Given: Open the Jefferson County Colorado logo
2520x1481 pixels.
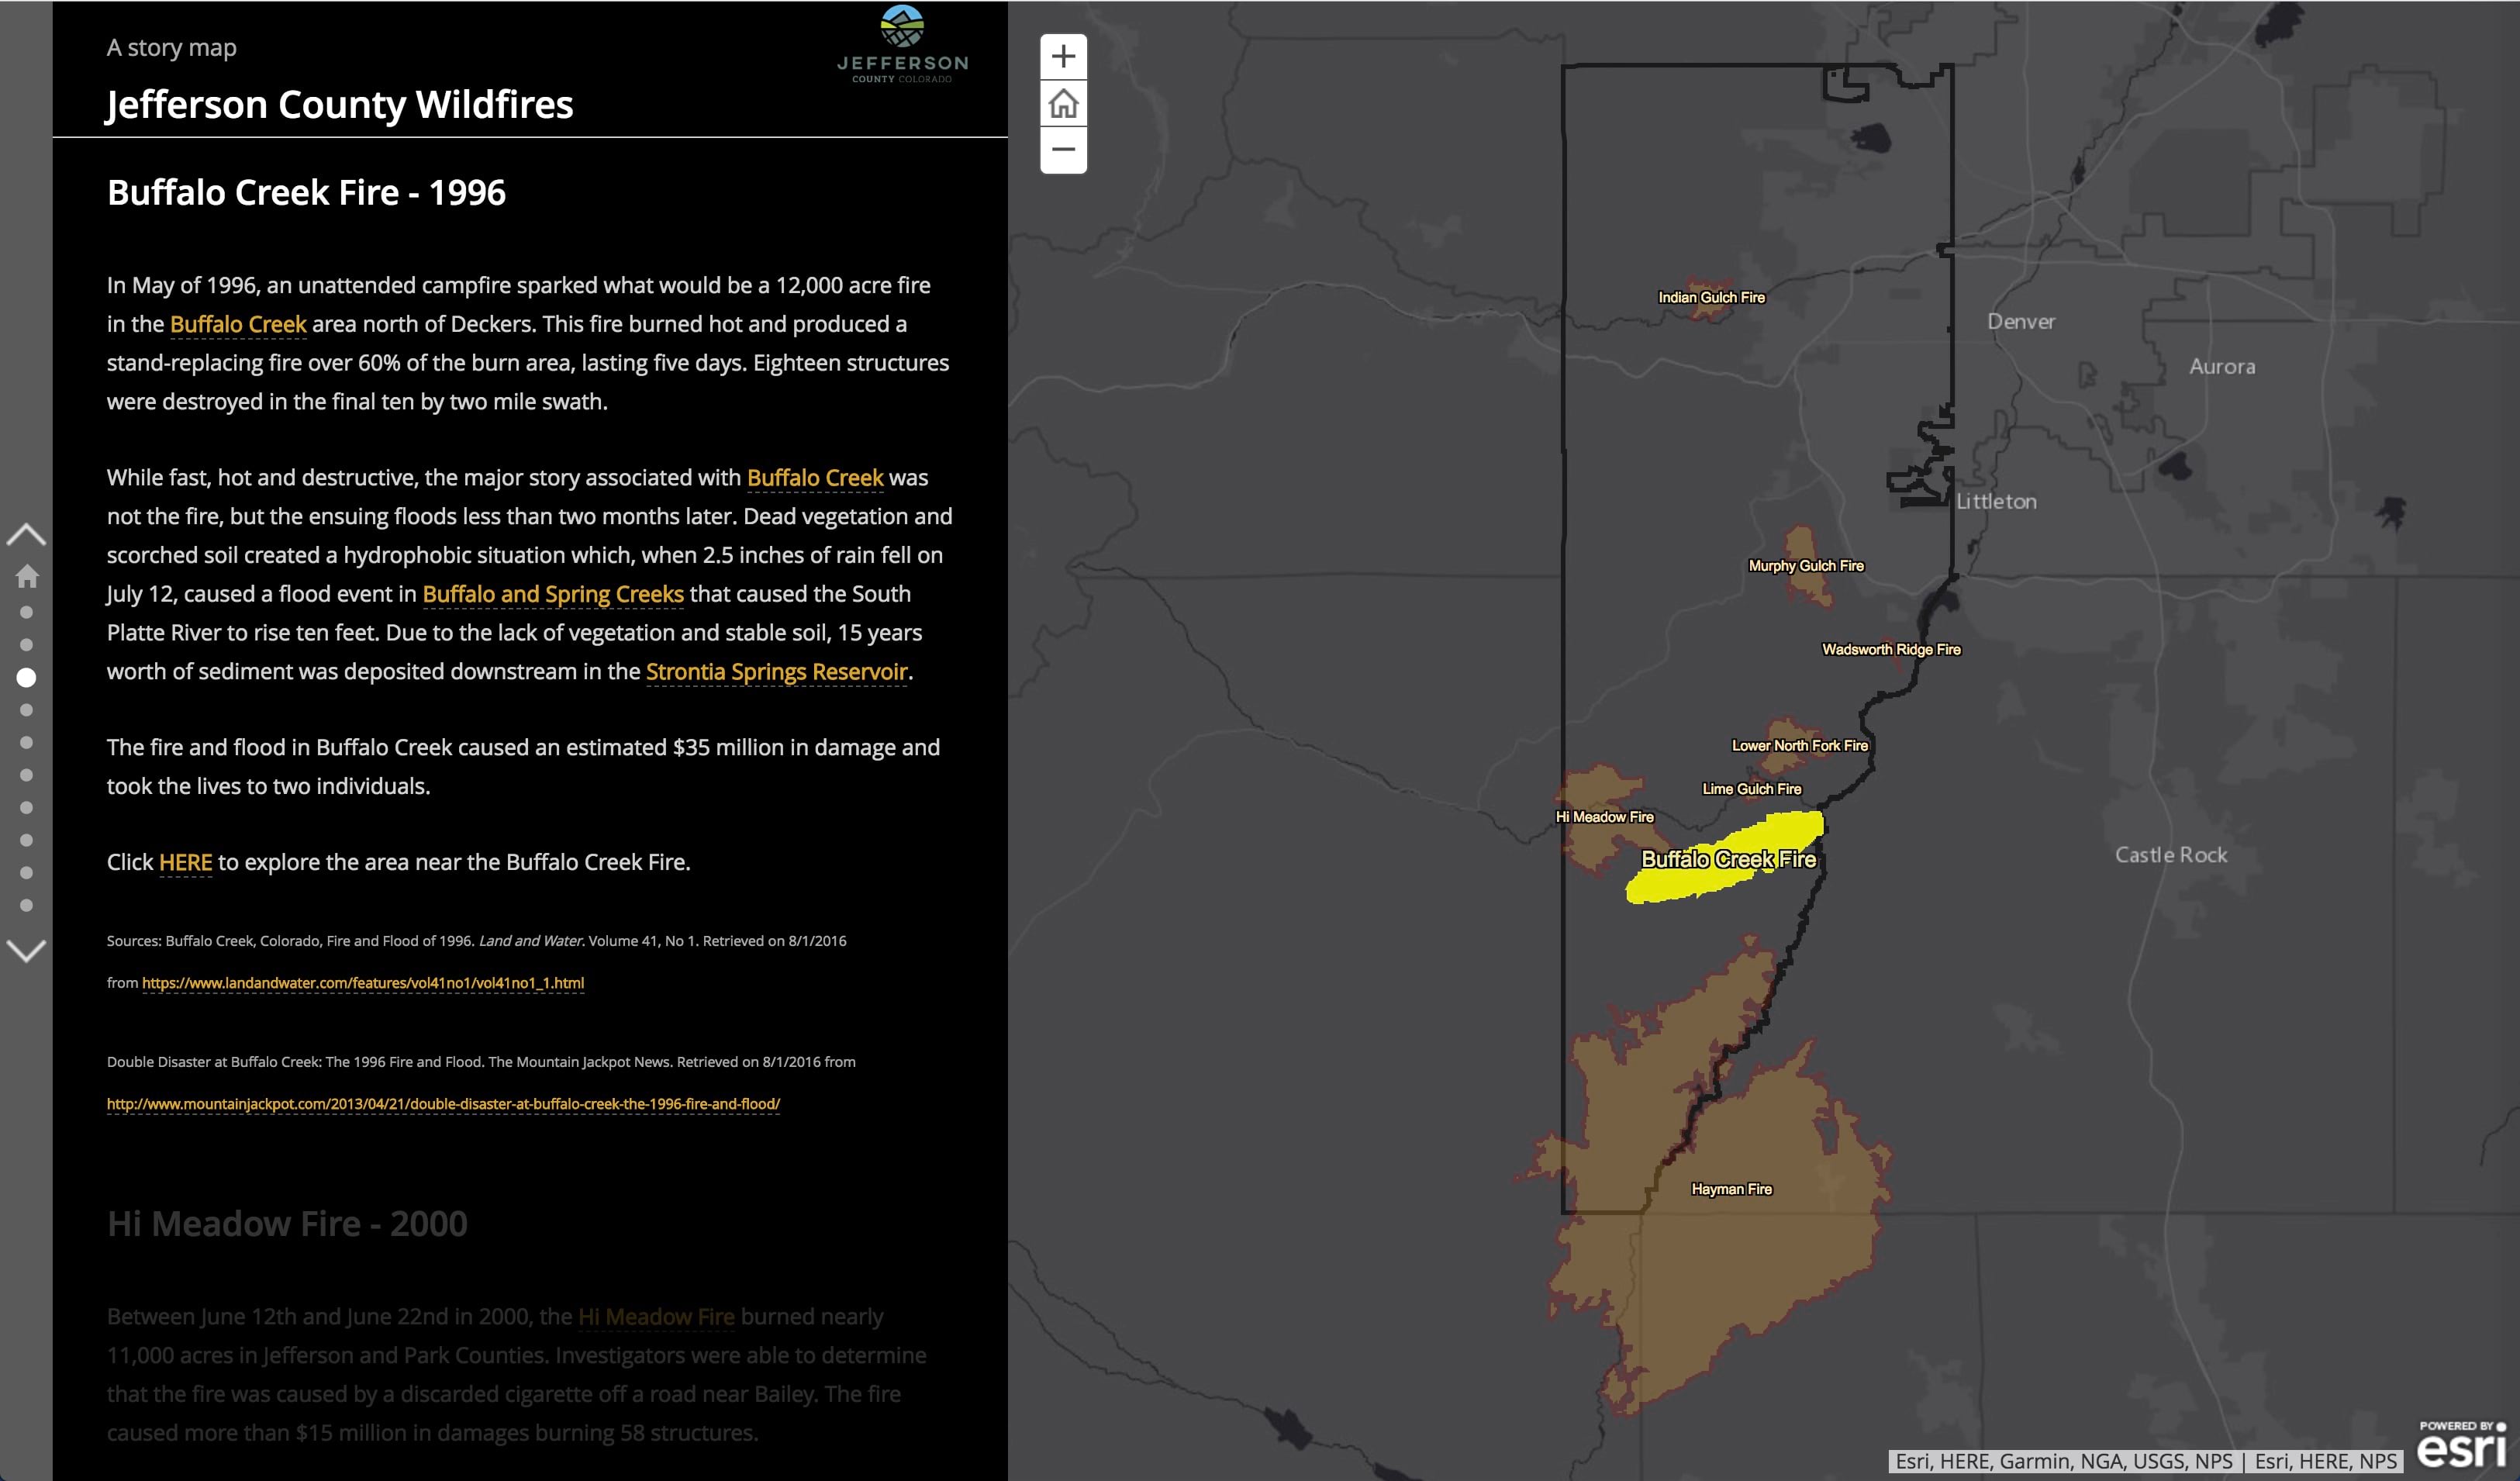Looking at the screenshot, I should pyautogui.click(x=902, y=45).
